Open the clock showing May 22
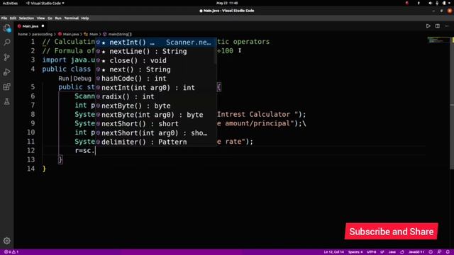Screen dimensions: 454x255 pos(227,3)
